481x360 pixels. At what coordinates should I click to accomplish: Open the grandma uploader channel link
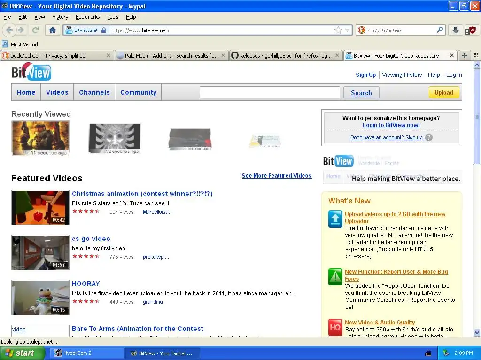point(153,302)
